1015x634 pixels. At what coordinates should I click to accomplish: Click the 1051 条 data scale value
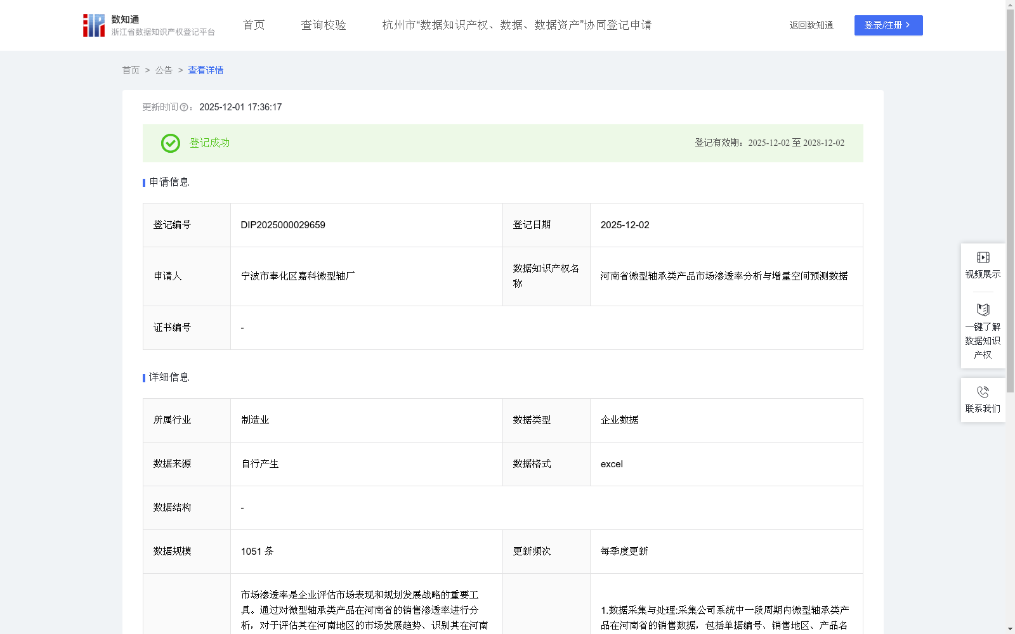(x=257, y=552)
